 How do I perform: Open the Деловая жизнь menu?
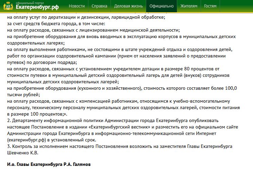pyautogui.click(x=129, y=6)
